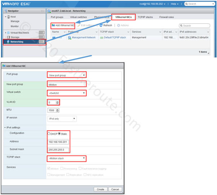Open the Help dropdown menu

click(x=175, y=4)
